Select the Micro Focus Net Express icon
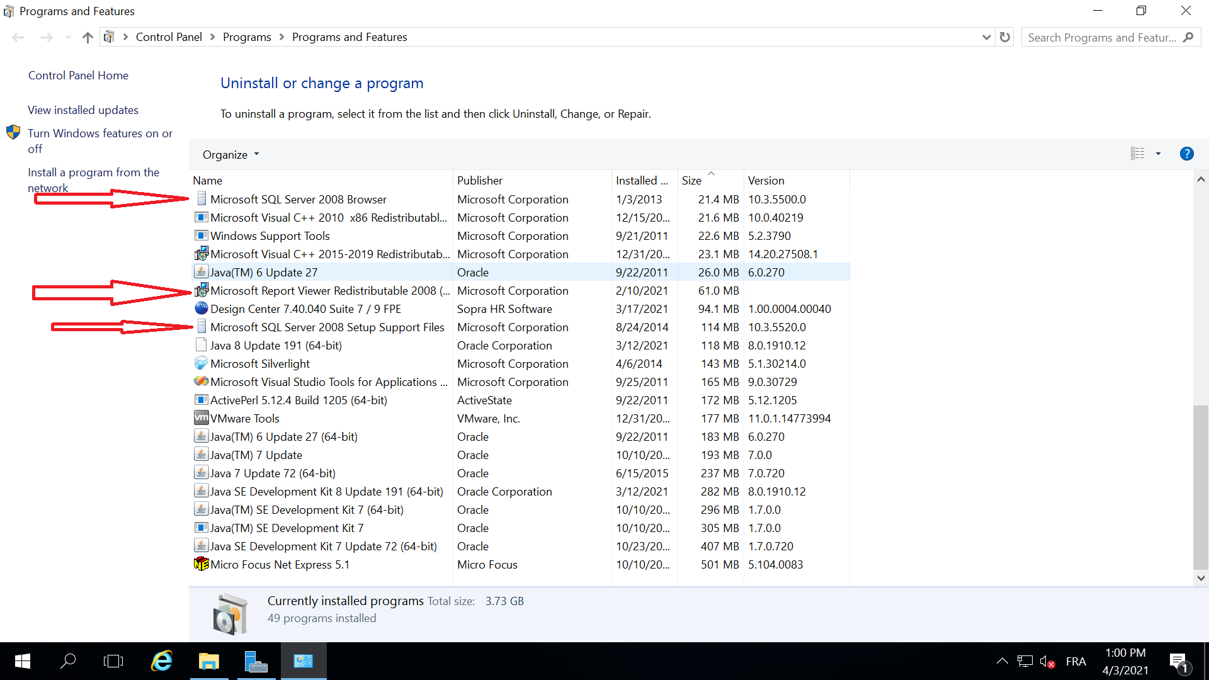 pyautogui.click(x=201, y=564)
